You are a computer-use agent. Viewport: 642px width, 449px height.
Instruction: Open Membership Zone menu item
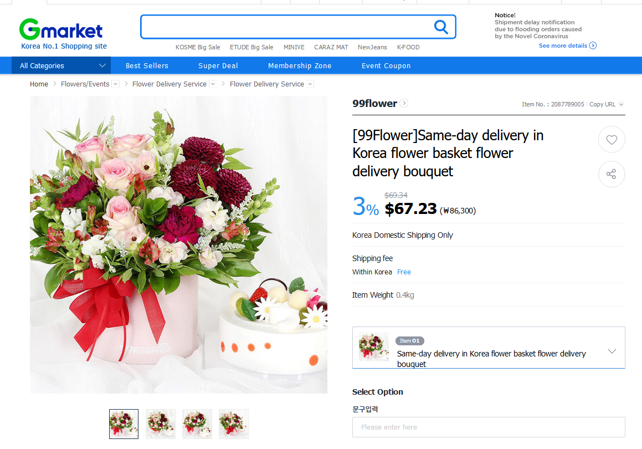tap(300, 65)
